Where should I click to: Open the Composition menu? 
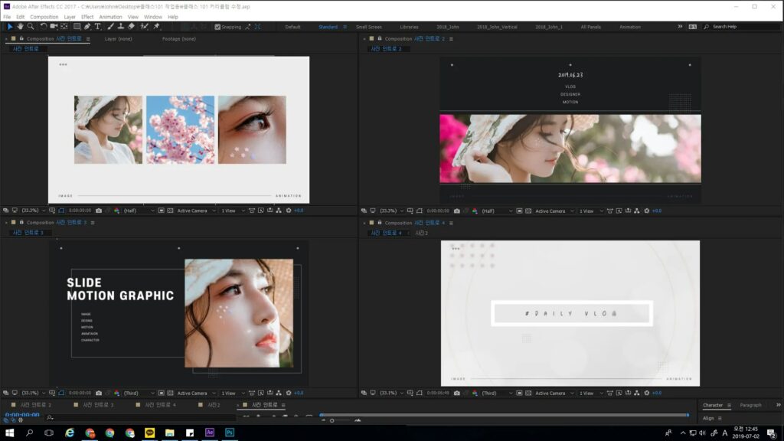click(x=44, y=16)
